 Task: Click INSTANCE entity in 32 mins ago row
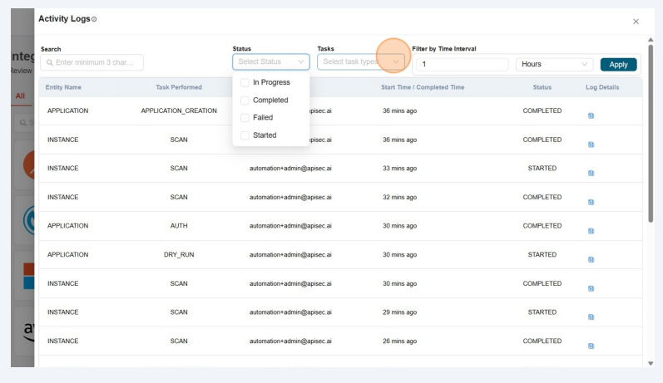pos(62,197)
